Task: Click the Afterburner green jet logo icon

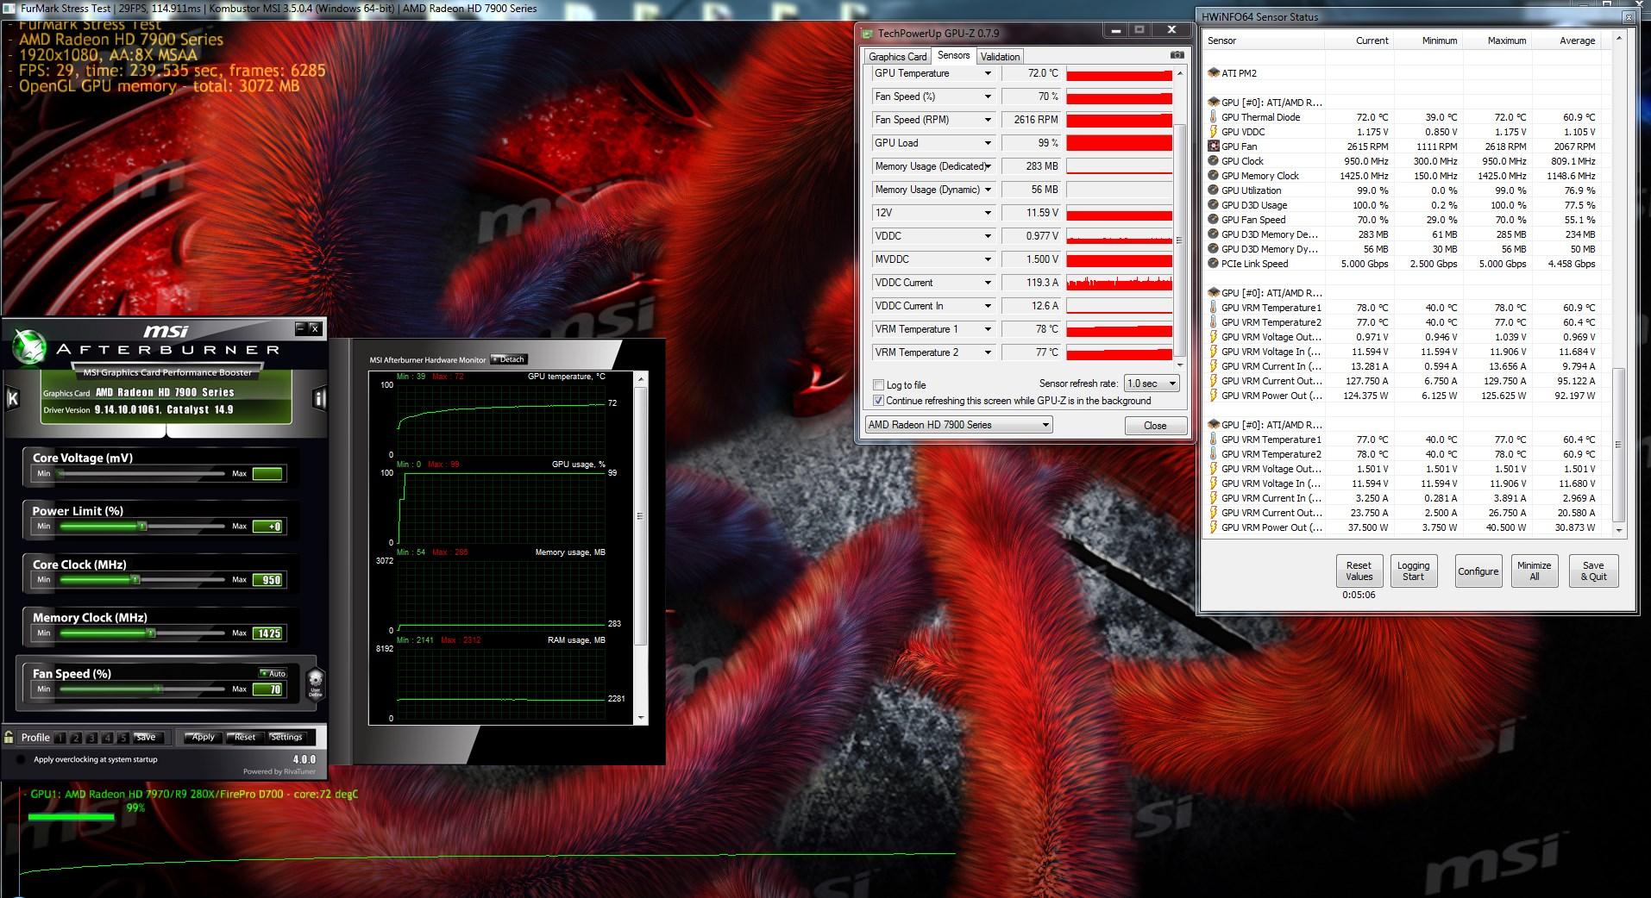Action: pyautogui.click(x=29, y=347)
